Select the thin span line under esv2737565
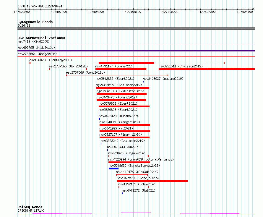The height and width of the screenshot is (217, 263). click(x=68, y=69)
